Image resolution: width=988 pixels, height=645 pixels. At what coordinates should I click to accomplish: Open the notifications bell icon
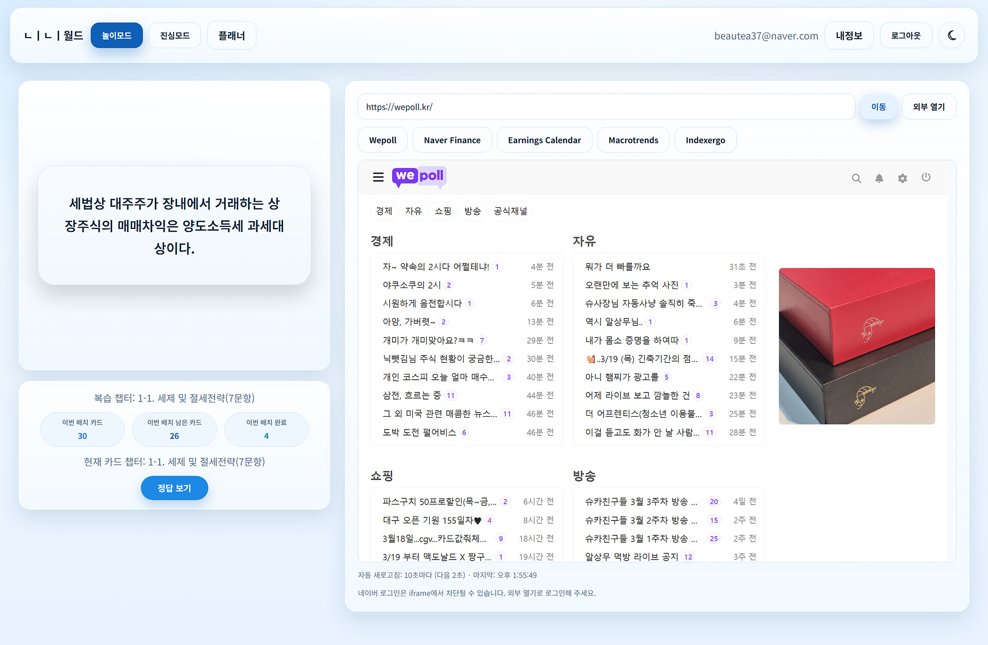[x=879, y=178]
